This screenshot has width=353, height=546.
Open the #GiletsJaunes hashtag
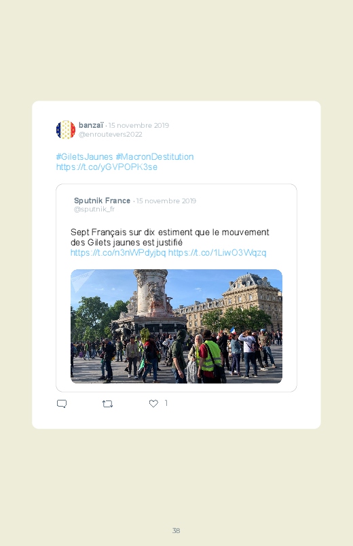[x=84, y=156]
